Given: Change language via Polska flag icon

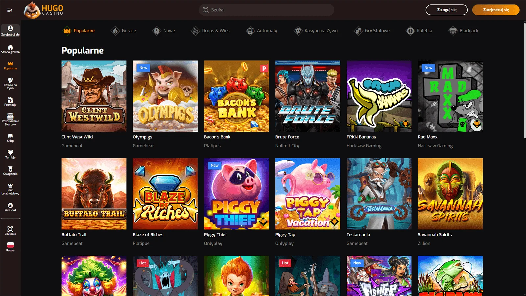Looking at the screenshot, I should pyautogui.click(x=10, y=245).
